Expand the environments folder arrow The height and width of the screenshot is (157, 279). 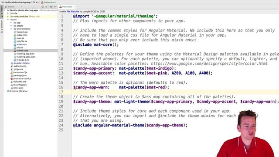coord(11,29)
